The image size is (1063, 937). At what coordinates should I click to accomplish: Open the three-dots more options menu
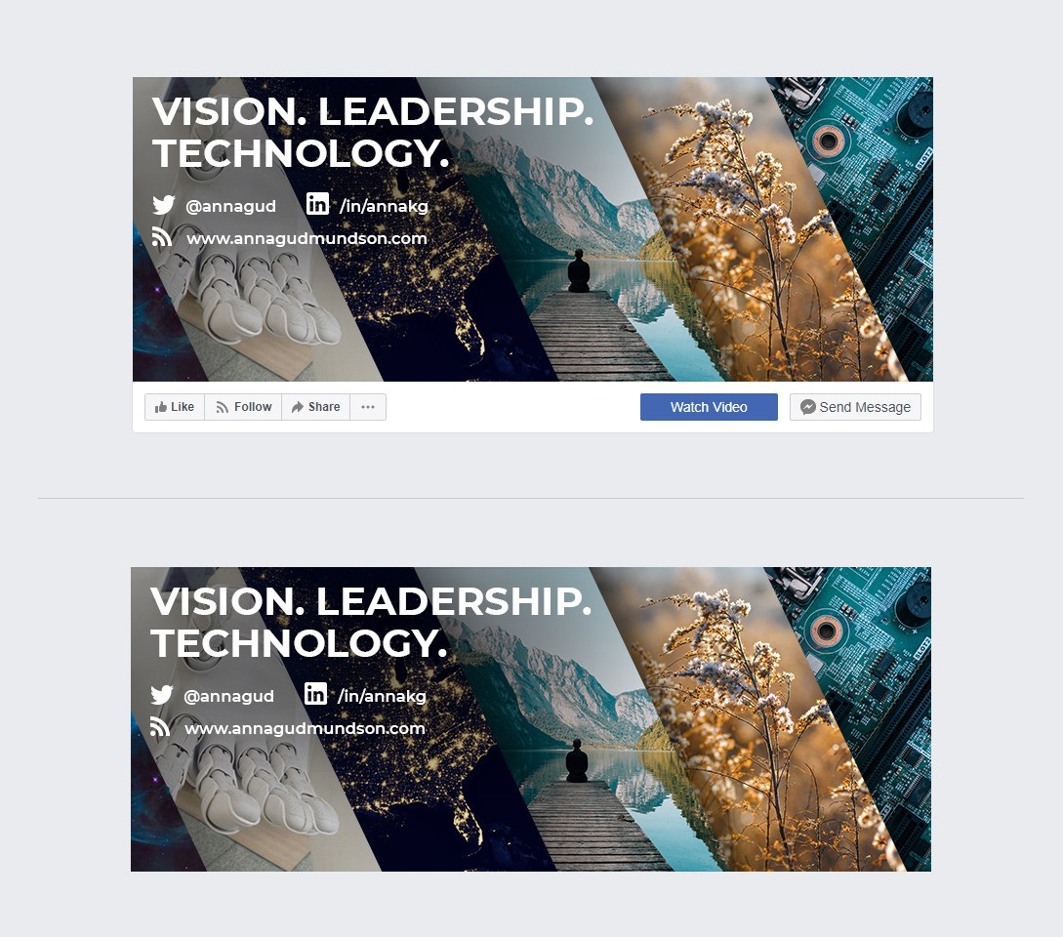pos(368,407)
